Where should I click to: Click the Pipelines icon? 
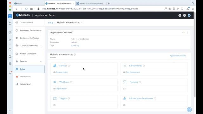(125, 82)
